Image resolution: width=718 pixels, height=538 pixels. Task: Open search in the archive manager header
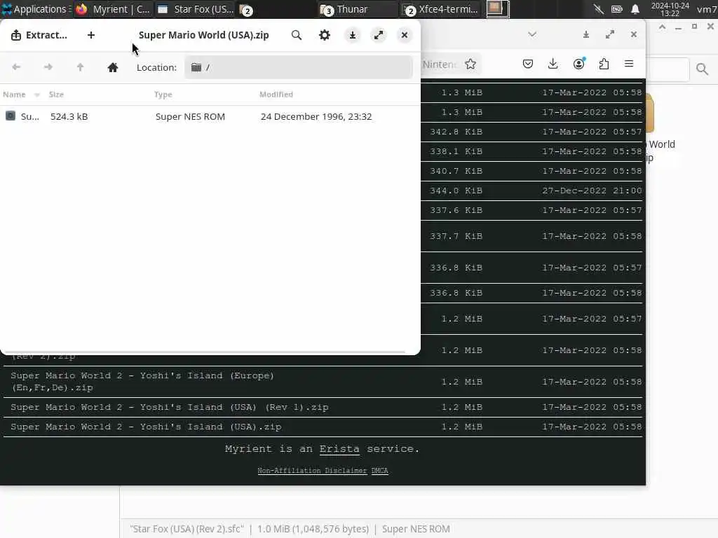(297, 35)
